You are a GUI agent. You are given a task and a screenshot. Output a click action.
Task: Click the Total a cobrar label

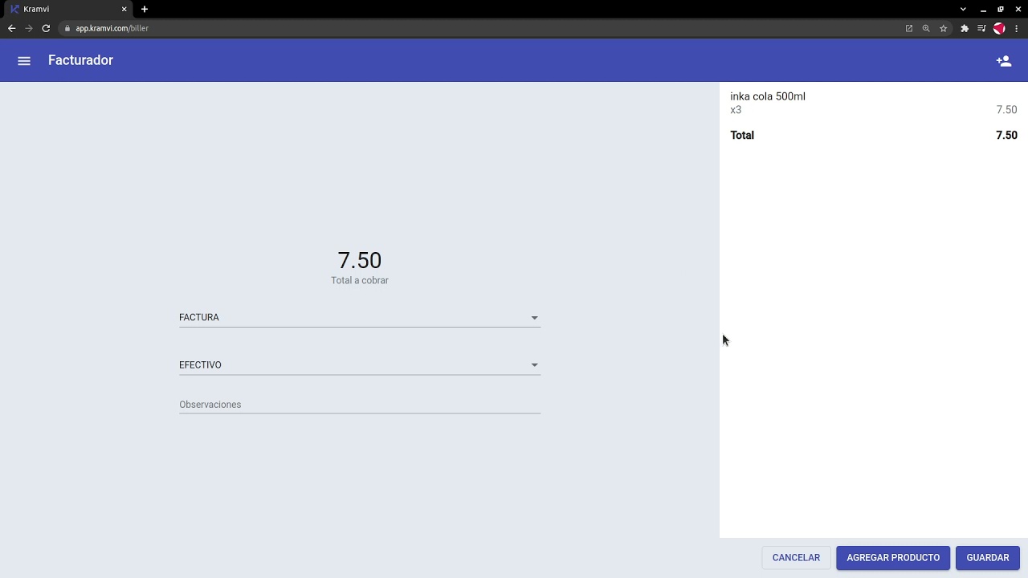(x=360, y=280)
